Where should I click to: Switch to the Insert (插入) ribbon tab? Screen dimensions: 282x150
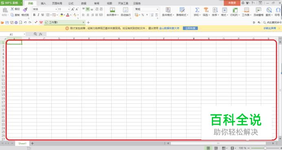point(43,3)
